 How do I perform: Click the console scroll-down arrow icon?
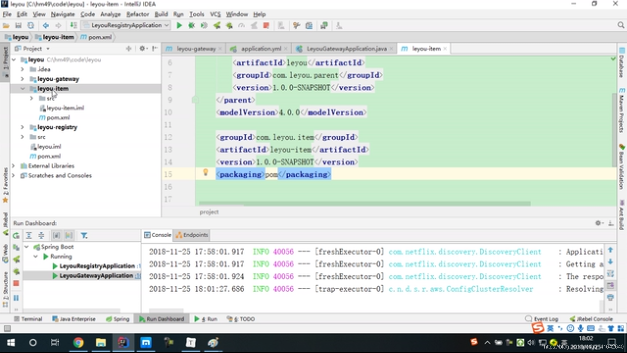click(610, 262)
